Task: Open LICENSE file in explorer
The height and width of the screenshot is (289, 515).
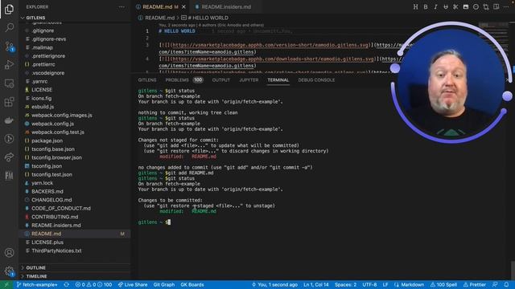Action: coord(42,90)
